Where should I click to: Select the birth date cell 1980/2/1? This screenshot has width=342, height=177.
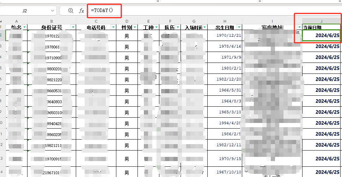coord(225,68)
